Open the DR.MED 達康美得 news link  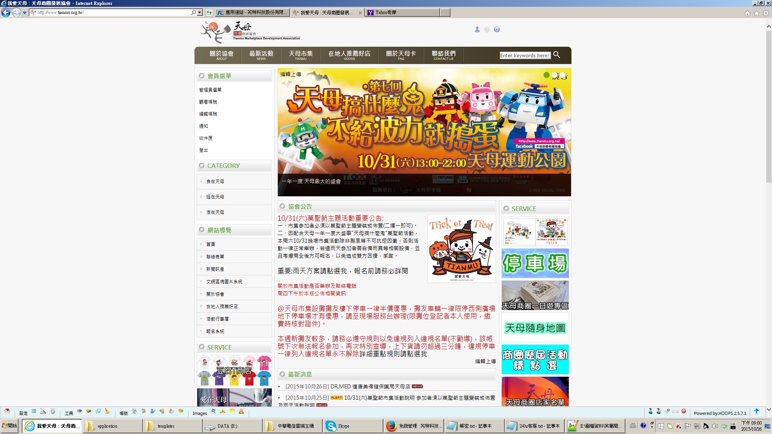(370, 387)
